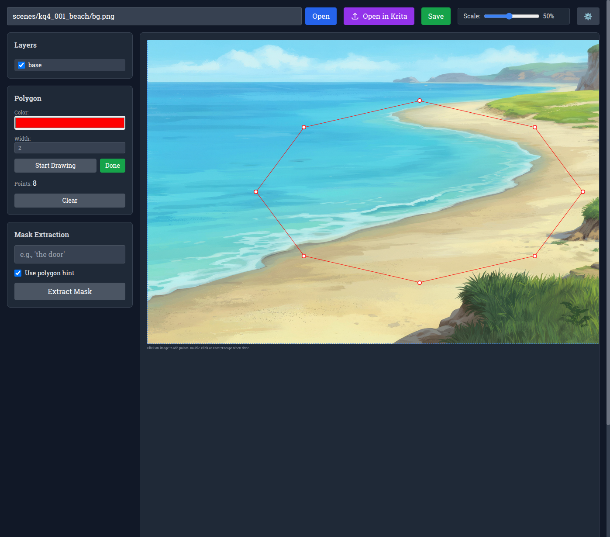Select the rightmost polygon vertex point
This screenshot has width=610, height=537.
pos(583,192)
